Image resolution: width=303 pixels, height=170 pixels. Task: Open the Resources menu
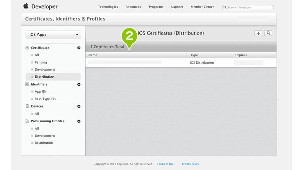click(x=133, y=7)
